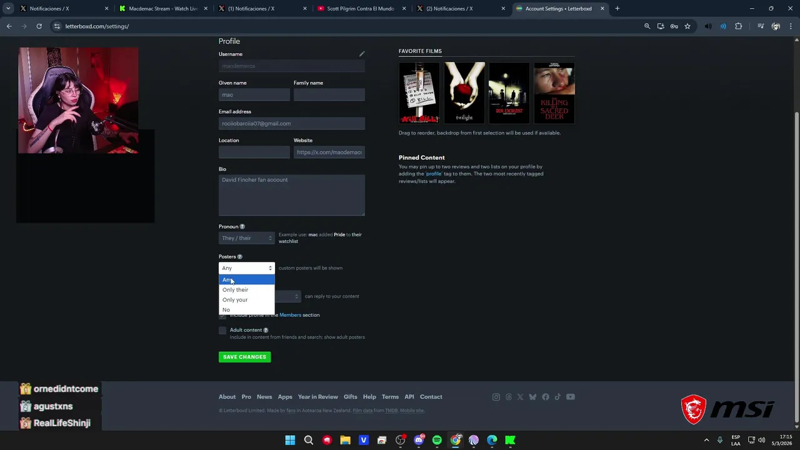800x450 pixels.
Task: Open the Help footer link
Action: 369,397
